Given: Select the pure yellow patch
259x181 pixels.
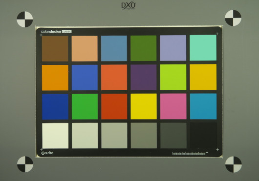Looking at the screenshot, I should 144,106.
